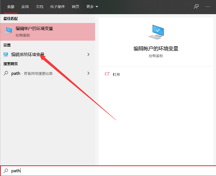Click the magnifier icon in search box
The image size is (216, 176).
coord(6,171)
